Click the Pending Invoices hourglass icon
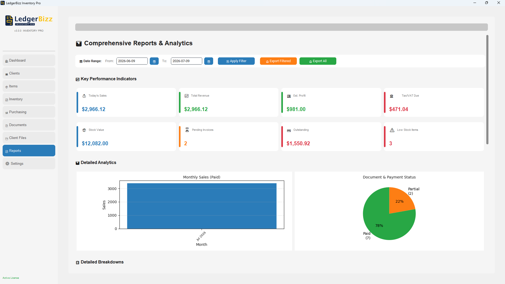Image resolution: width=505 pixels, height=284 pixels. point(187,130)
